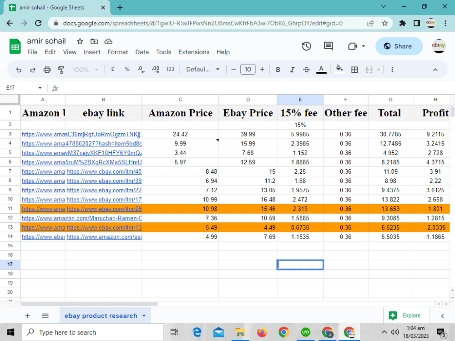Toggle strikethrough formatting
Screen dimensions: 455x341
pos(306,70)
